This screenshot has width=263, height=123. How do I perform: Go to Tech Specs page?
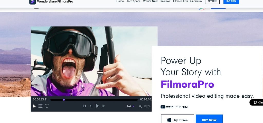click(x=133, y=1)
